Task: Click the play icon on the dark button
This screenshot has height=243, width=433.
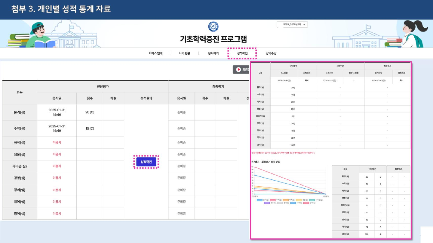Action: [238, 70]
